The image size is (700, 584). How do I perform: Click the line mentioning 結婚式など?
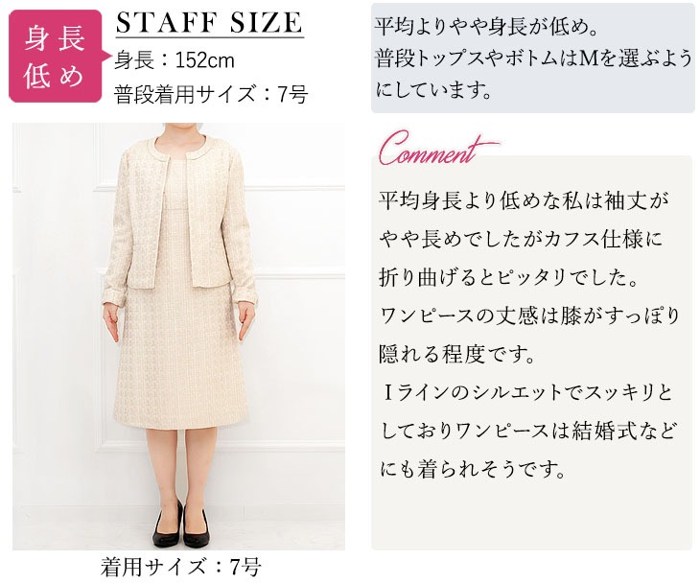click(x=527, y=432)
